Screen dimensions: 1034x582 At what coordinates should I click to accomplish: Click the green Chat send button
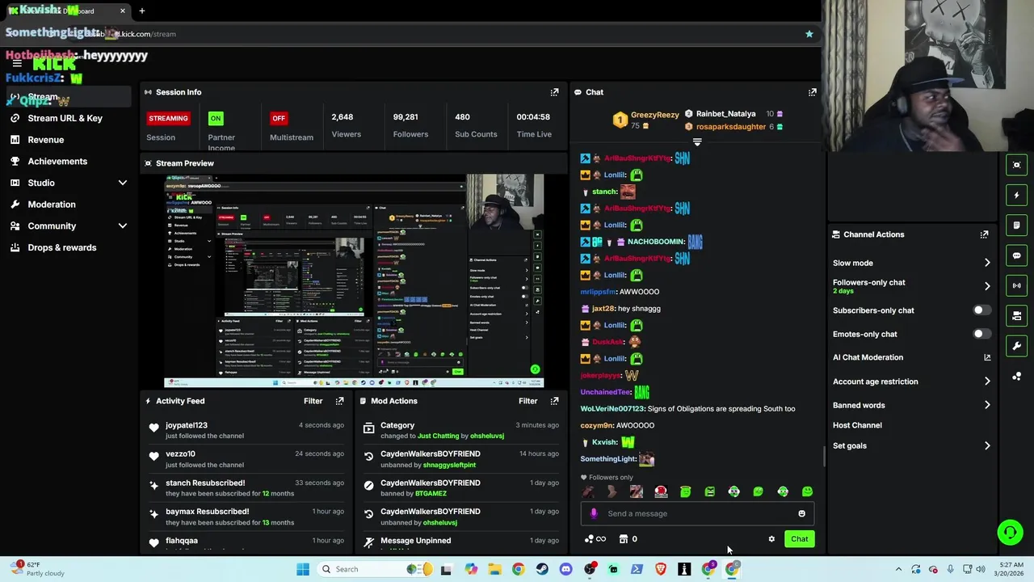point(799,539)
